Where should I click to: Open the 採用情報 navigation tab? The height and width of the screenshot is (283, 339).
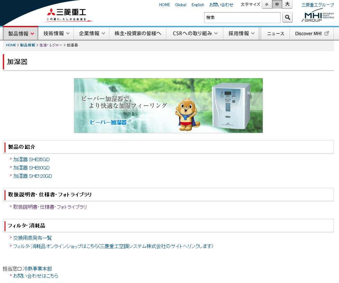click(241, 33)
